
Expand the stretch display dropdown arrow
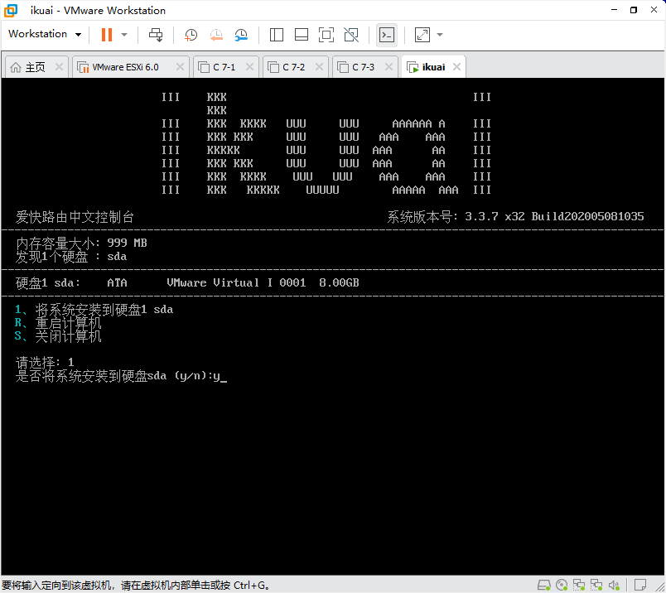(440, 35)
